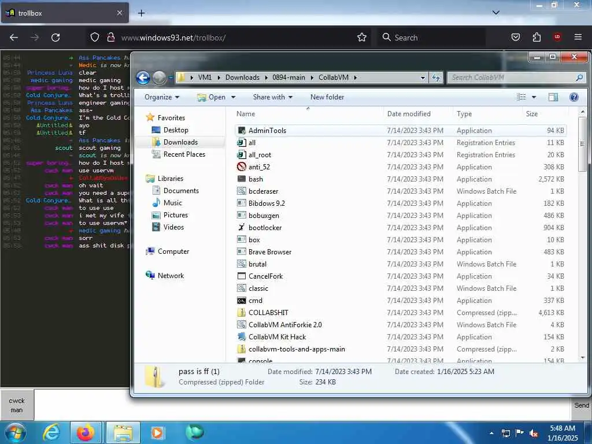
Task: Expand the address bar history dropdown
Action: (423, 78)
